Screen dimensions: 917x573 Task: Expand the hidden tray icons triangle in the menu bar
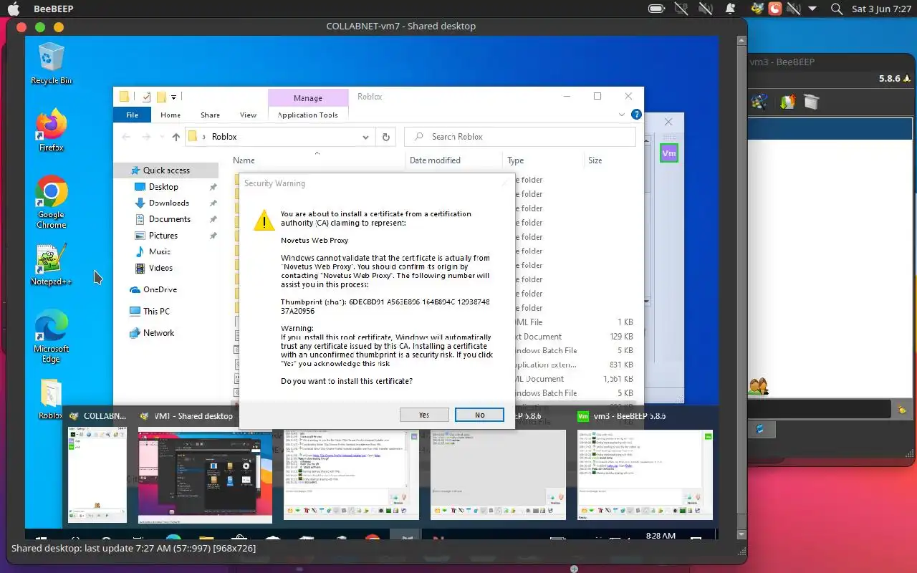click(x=812, y=9)
